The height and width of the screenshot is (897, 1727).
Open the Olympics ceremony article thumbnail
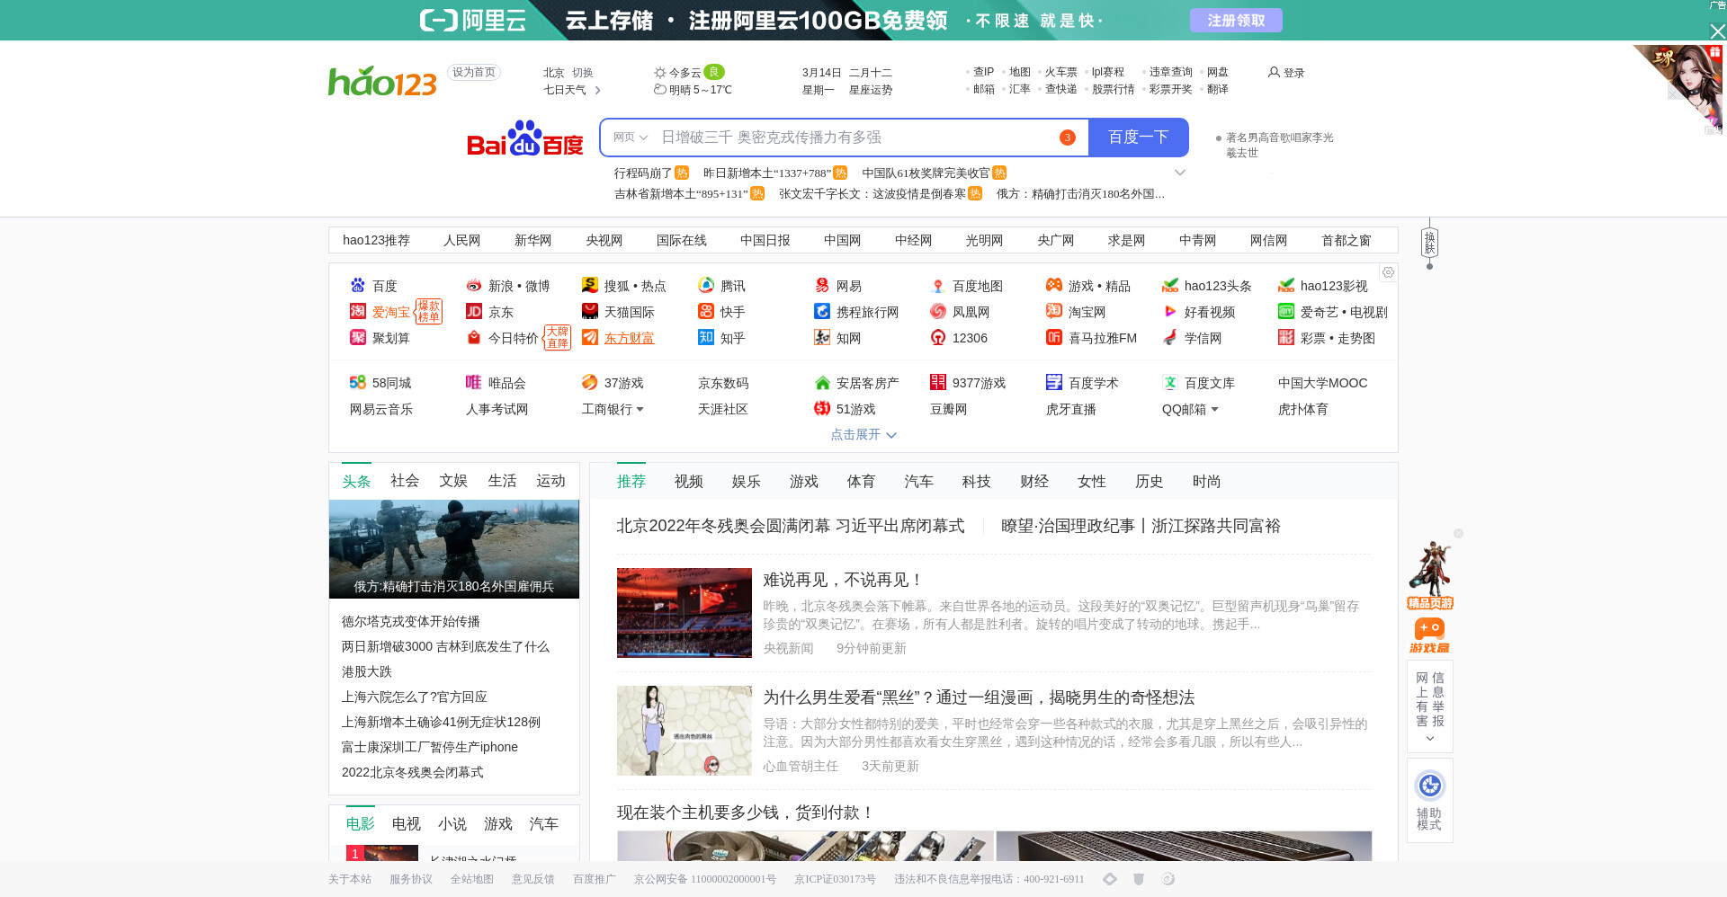685,613
